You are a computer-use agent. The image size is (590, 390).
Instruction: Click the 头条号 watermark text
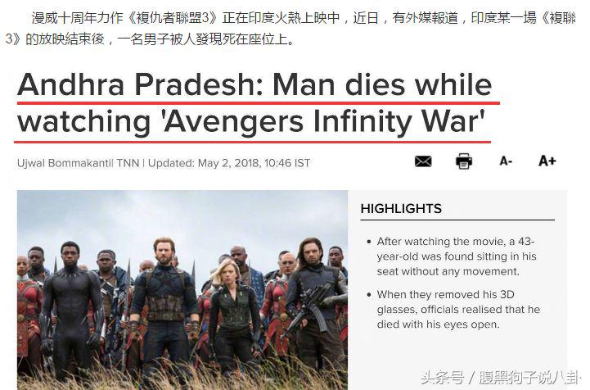tap(442, 377)
